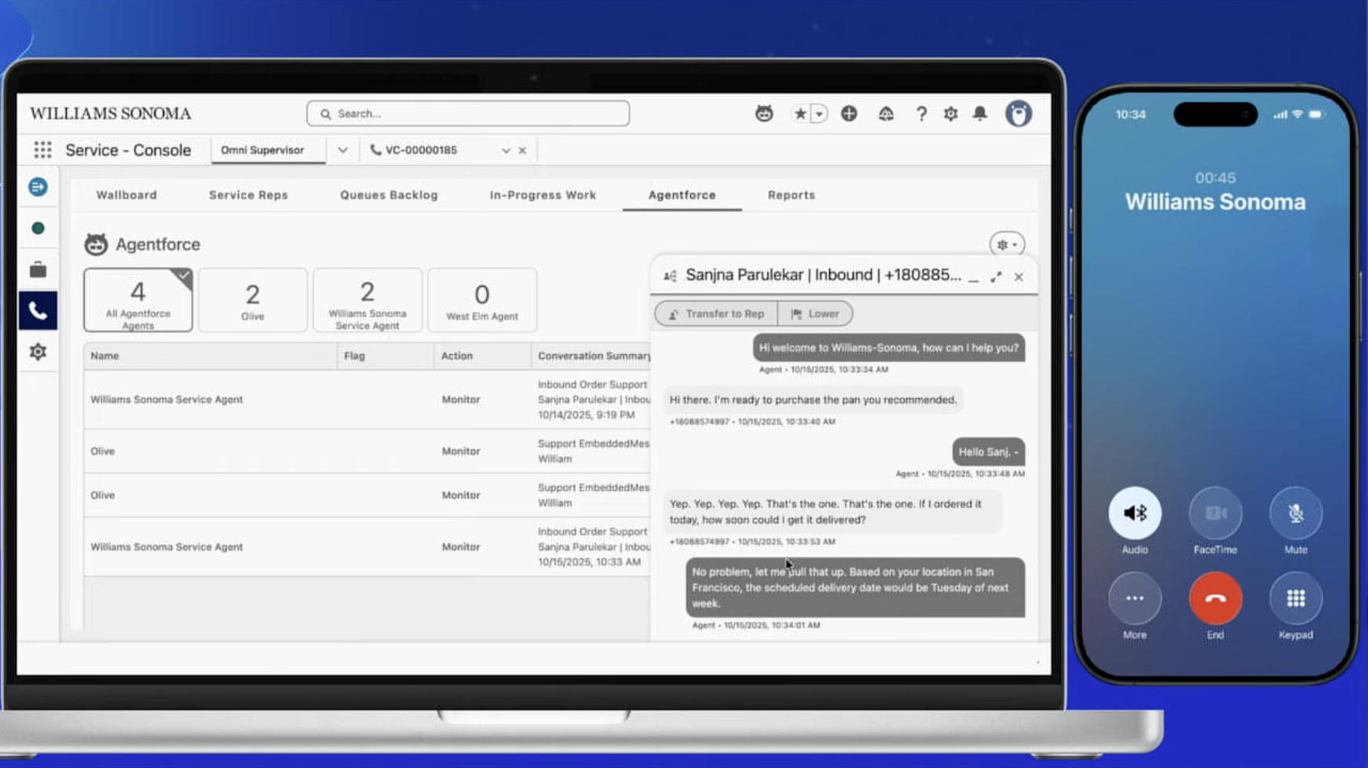Image resolution: width=1368 pixels, height=768 pixels.
Task: Open the briefcase icon in left sidebar
Action: click(38, 270)
